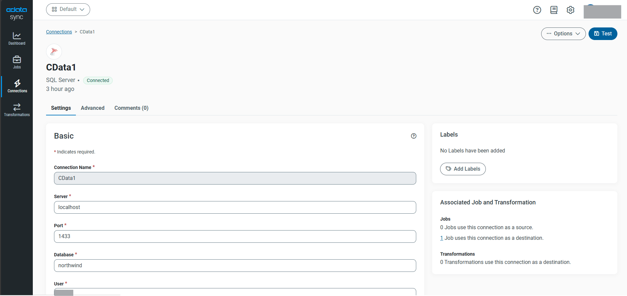Click the Add Labels button

[x=463, y=169]
